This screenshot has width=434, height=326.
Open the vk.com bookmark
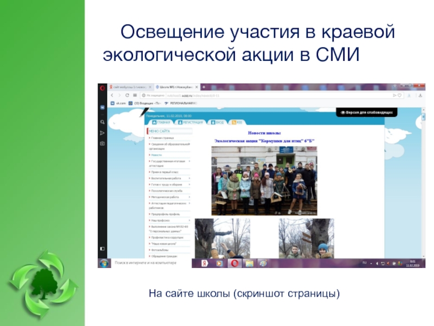point(118,103)
